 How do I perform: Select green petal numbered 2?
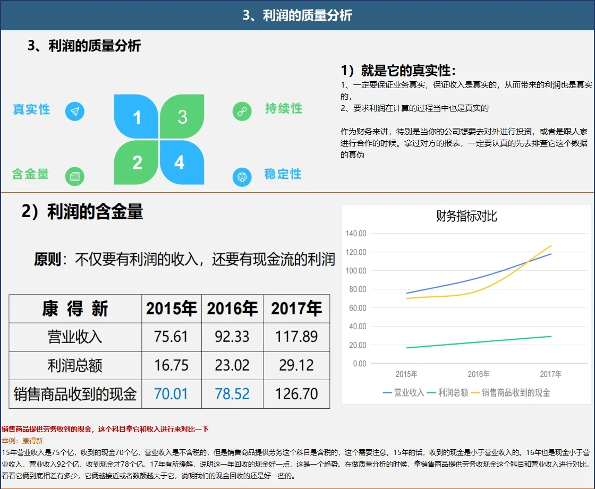coord(137,162)
